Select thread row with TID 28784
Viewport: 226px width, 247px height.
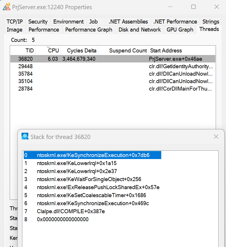coord(25,89)
